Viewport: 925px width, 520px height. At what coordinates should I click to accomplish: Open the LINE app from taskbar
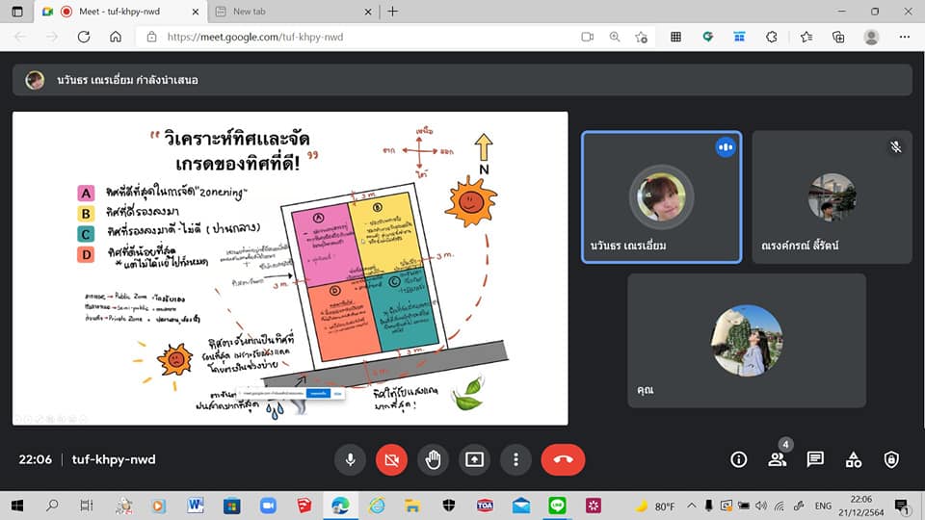tap(557, 506)
